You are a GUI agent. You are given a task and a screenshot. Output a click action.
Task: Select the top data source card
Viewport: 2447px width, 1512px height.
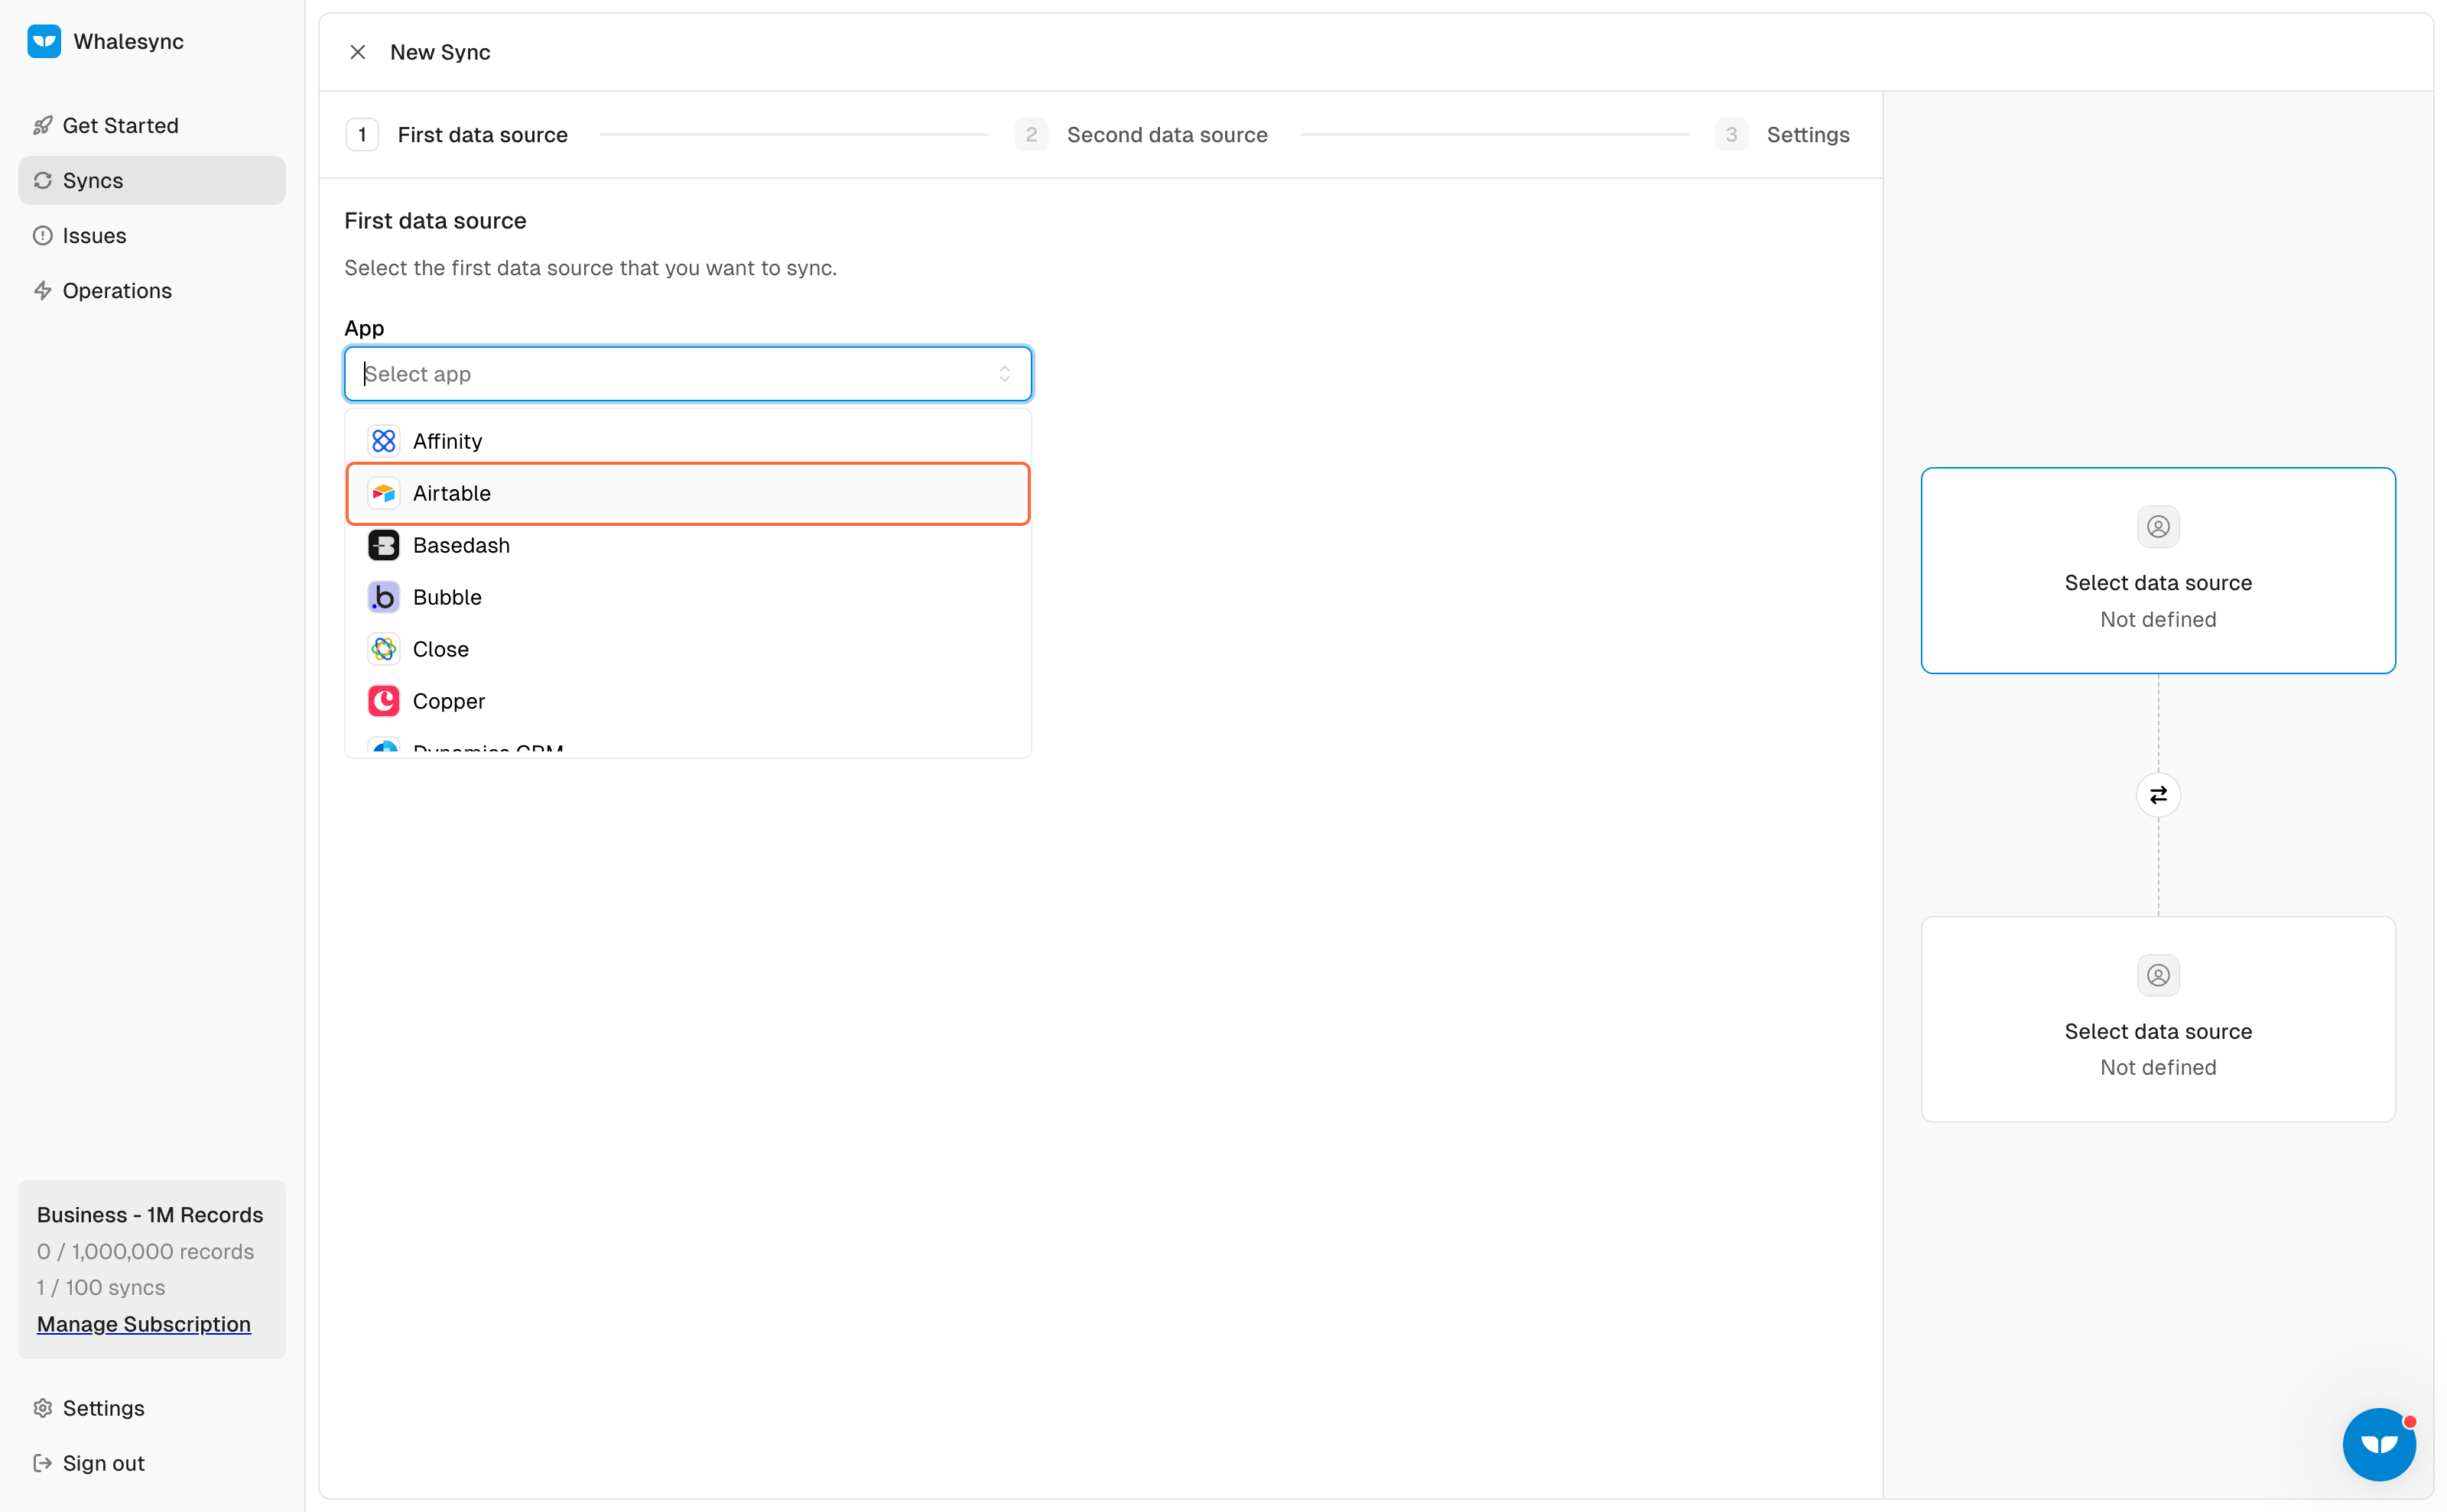coord(2158,570)
